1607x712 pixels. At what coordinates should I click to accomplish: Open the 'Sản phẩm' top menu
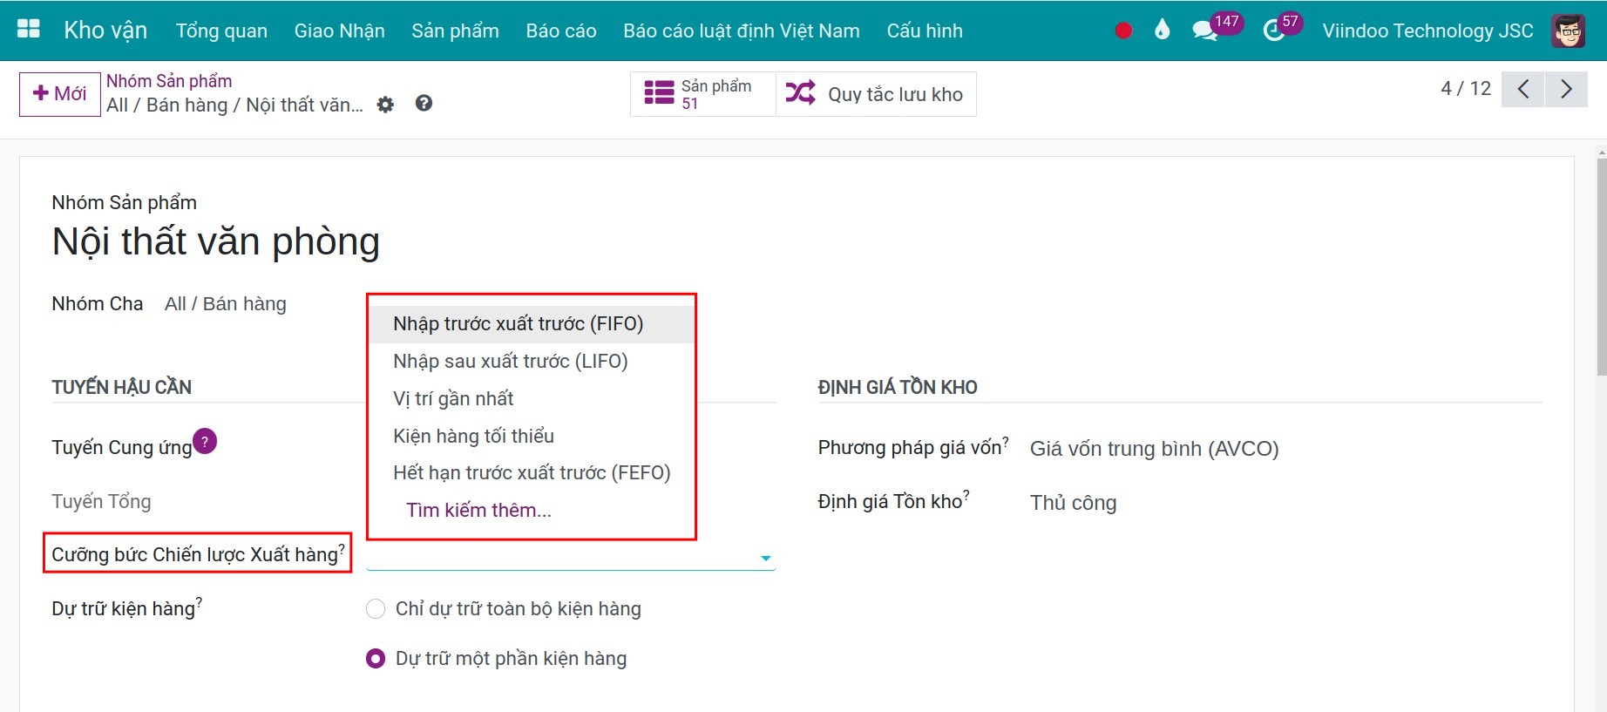(x=455, y=31)
